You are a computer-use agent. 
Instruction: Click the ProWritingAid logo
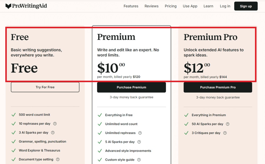tap(26, 6)
